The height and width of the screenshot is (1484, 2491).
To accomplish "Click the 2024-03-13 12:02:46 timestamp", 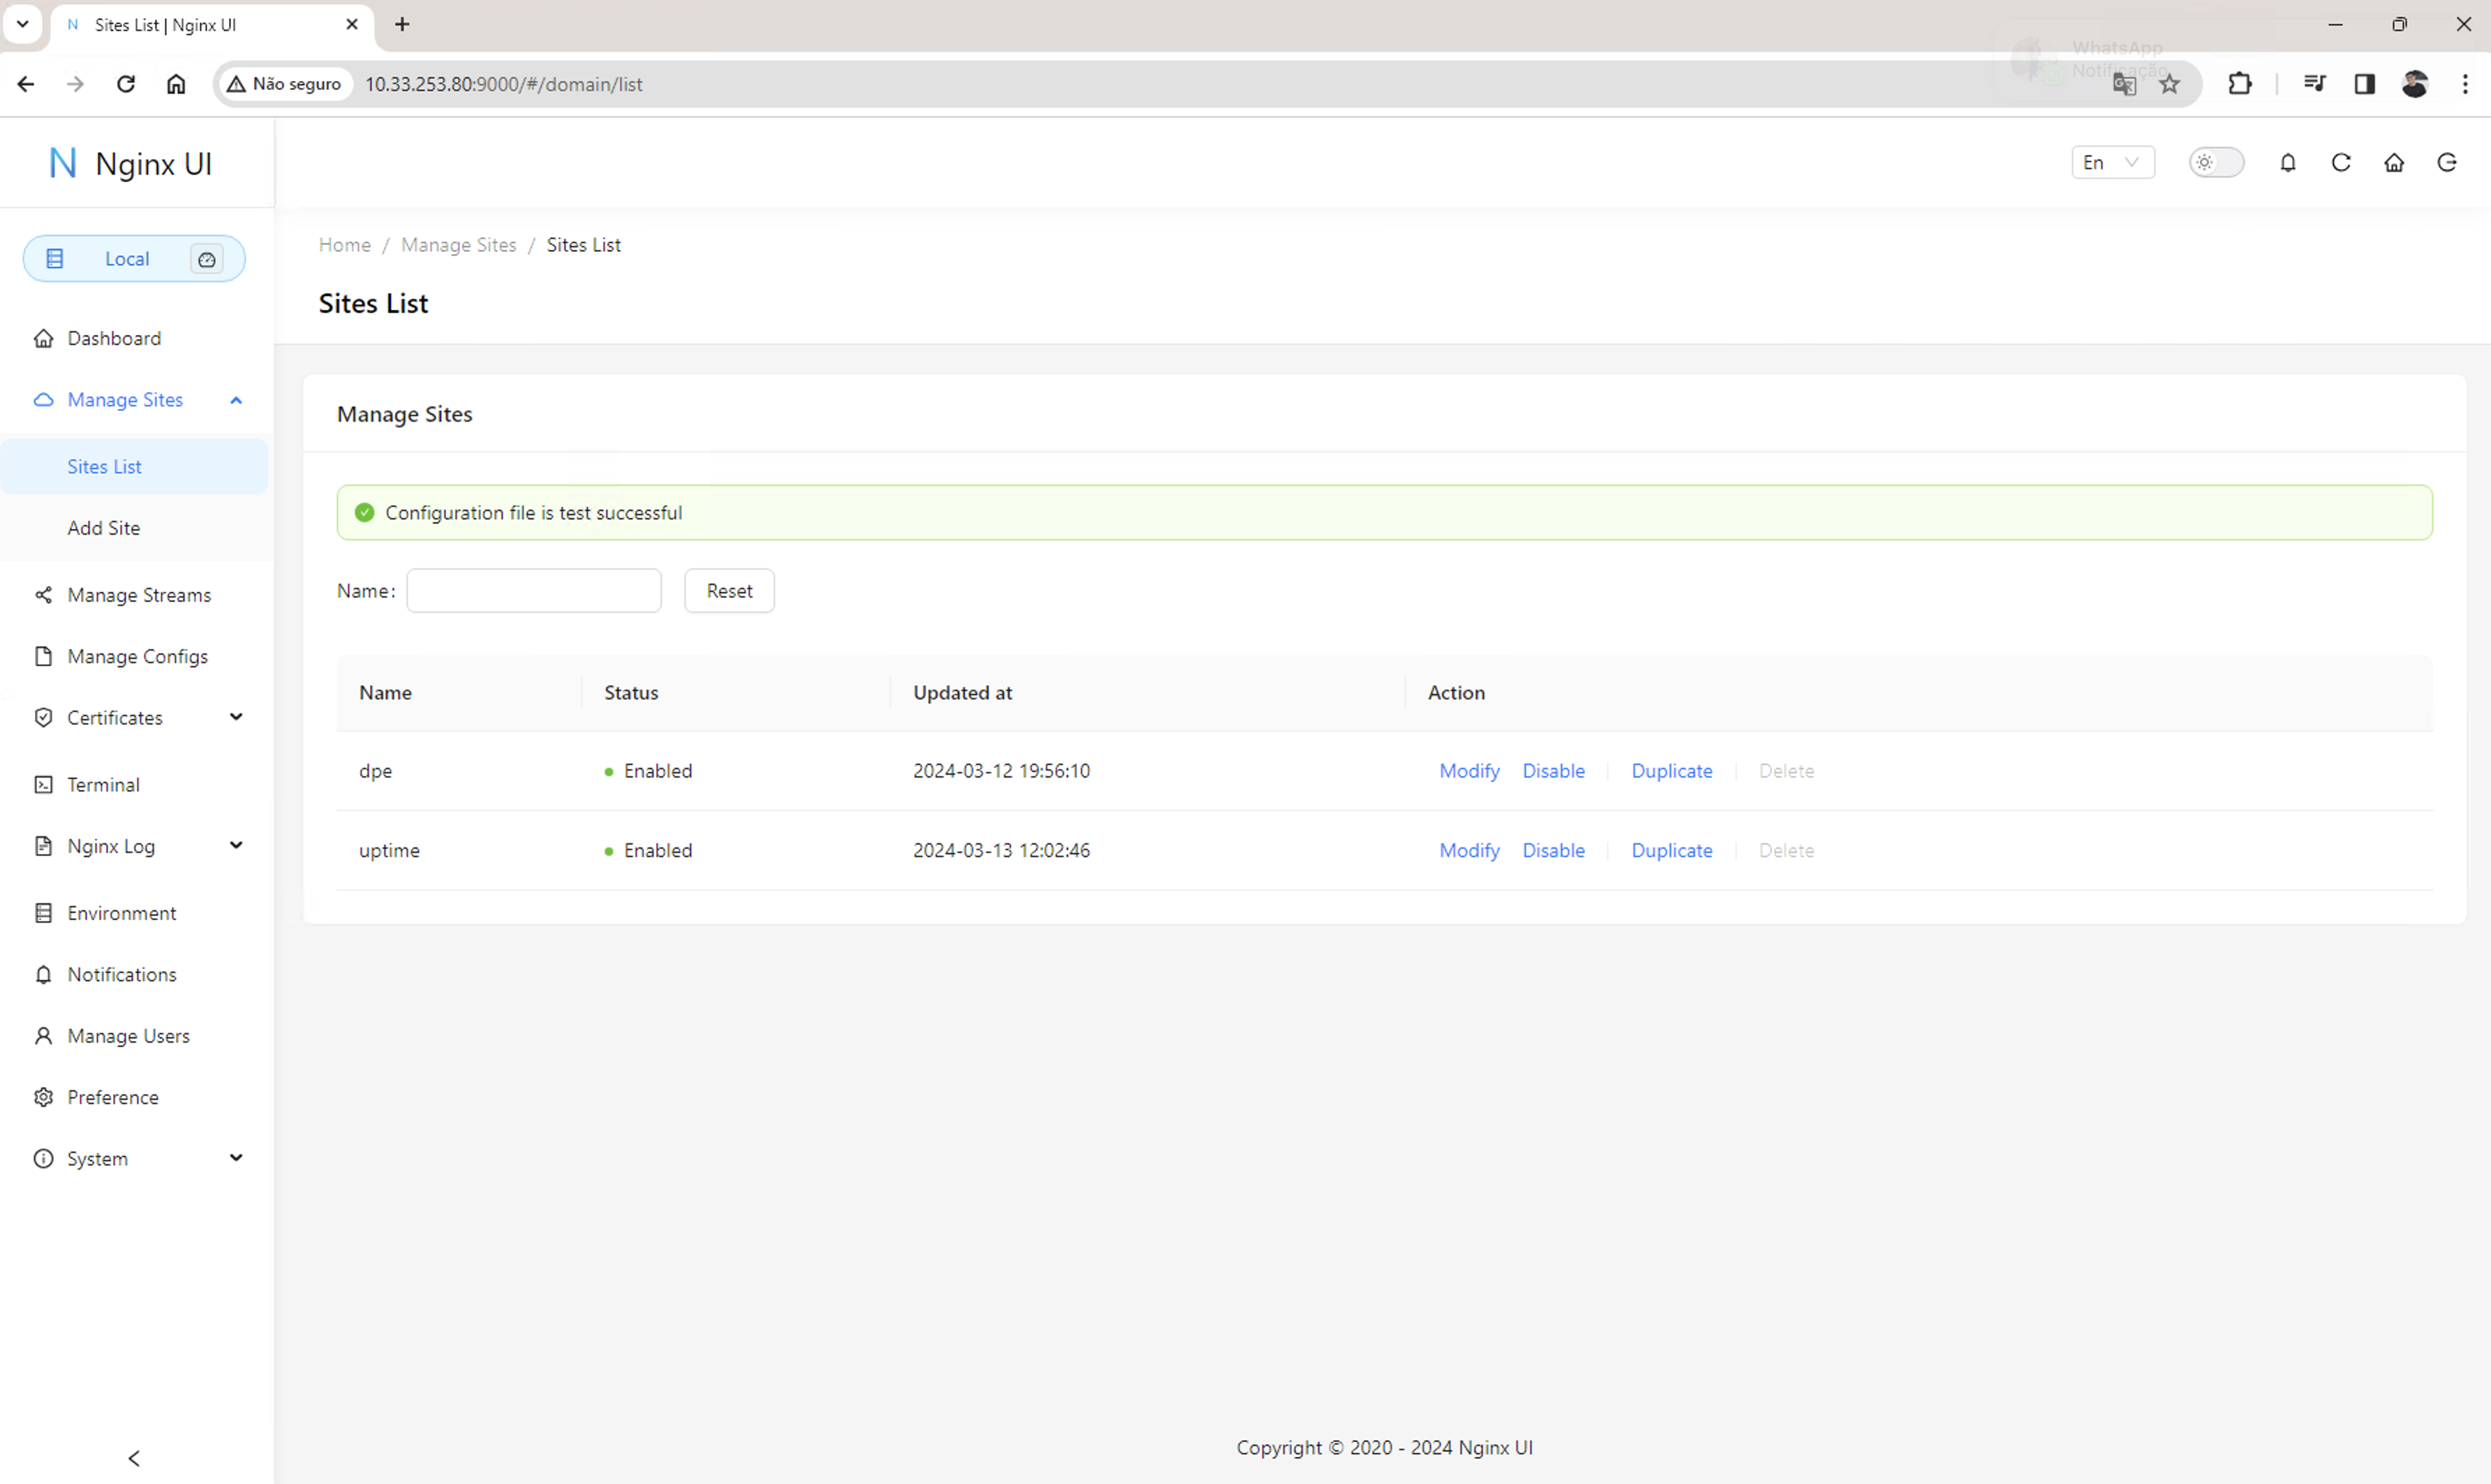I will click(1001, 850).
